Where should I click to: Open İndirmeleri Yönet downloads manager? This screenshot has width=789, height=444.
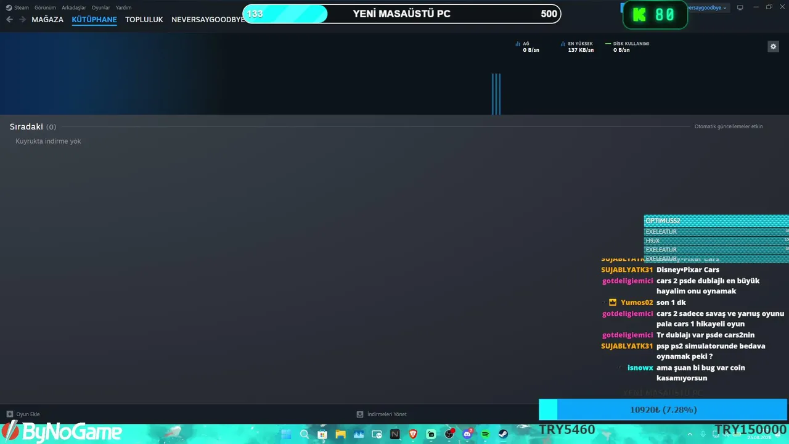(x=382, y=414)
